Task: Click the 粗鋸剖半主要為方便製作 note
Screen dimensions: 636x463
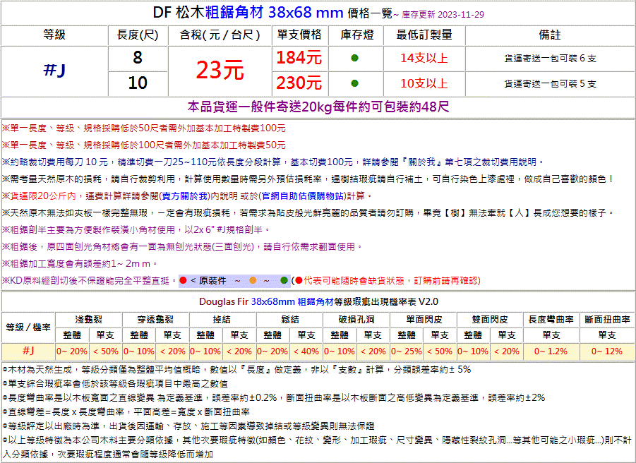Action: coord(136,230)
